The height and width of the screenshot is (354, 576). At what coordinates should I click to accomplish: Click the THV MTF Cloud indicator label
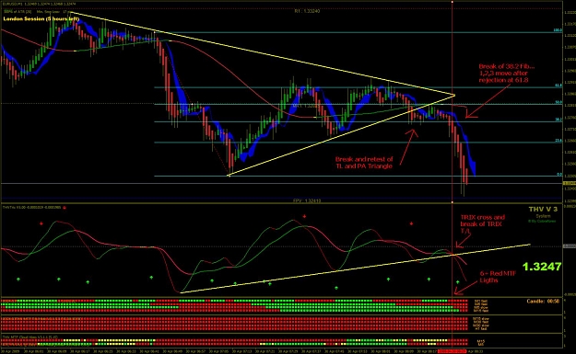[x=29, y=337]
